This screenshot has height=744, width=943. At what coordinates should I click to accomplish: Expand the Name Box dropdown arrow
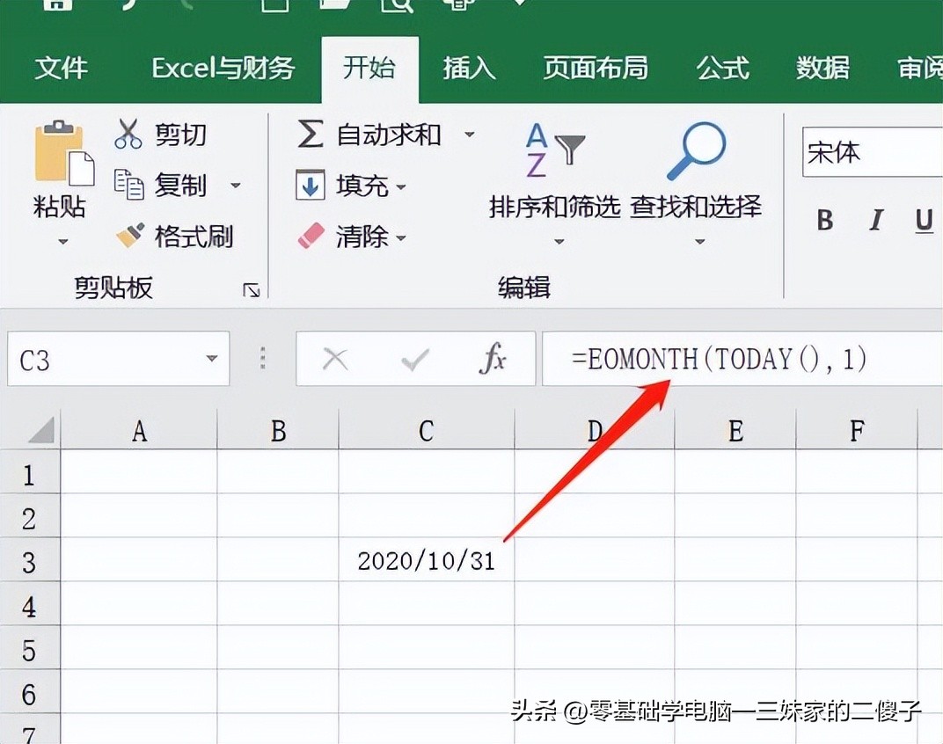(211, 359)
